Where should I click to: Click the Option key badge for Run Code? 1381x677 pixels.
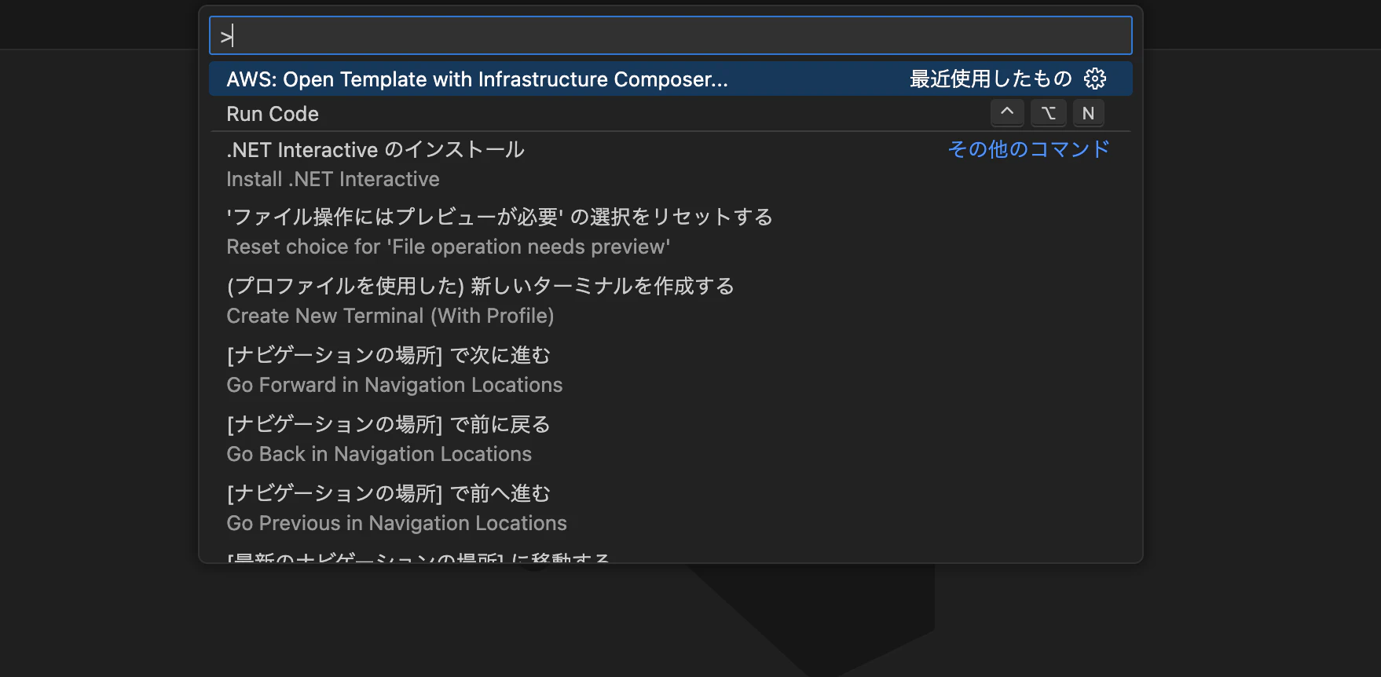1049,113
